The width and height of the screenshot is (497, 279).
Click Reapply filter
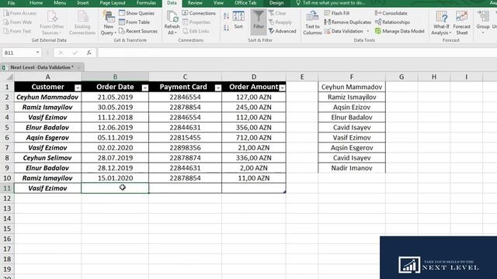280,22
